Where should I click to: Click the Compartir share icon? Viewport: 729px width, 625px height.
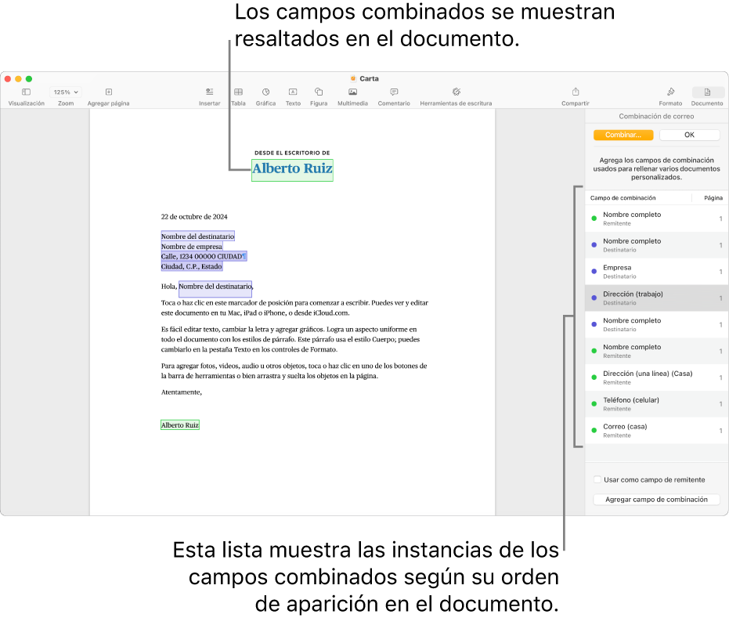click(575, 92)
